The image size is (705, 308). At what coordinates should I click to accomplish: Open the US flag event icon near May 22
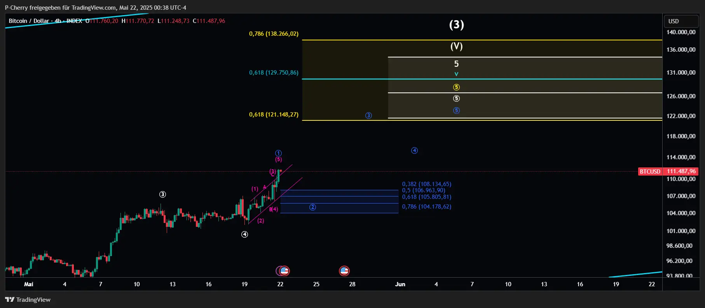[284, 271]
